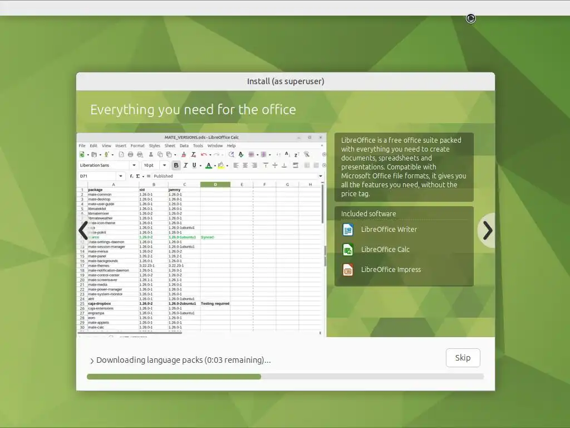The image size is (570, 428).
Task: Toggle Underline in the Calc screenshot toolbar
Action: (x=194, y=165)
